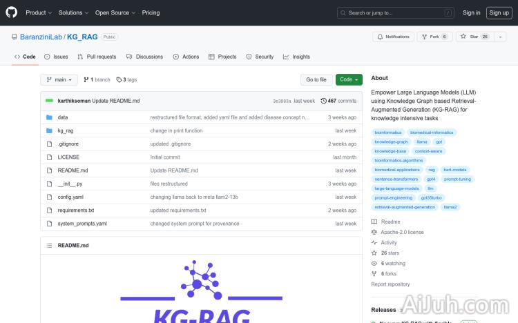The image size is (518, 323).
Task: Click the file icon next to requirements.txt
Action: [x=49, y=211]
